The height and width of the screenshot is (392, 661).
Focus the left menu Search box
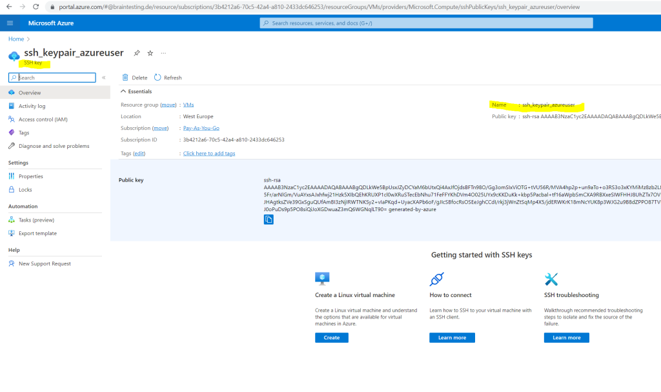click(x=52, y=77)
